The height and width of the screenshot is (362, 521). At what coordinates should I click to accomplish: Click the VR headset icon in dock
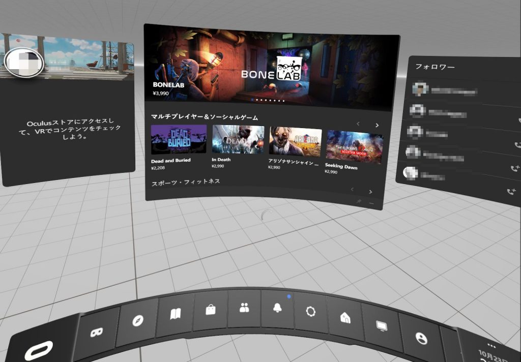96,332
